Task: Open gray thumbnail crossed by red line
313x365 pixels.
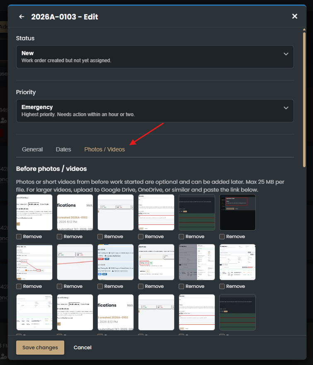Action: coord(75,262)
